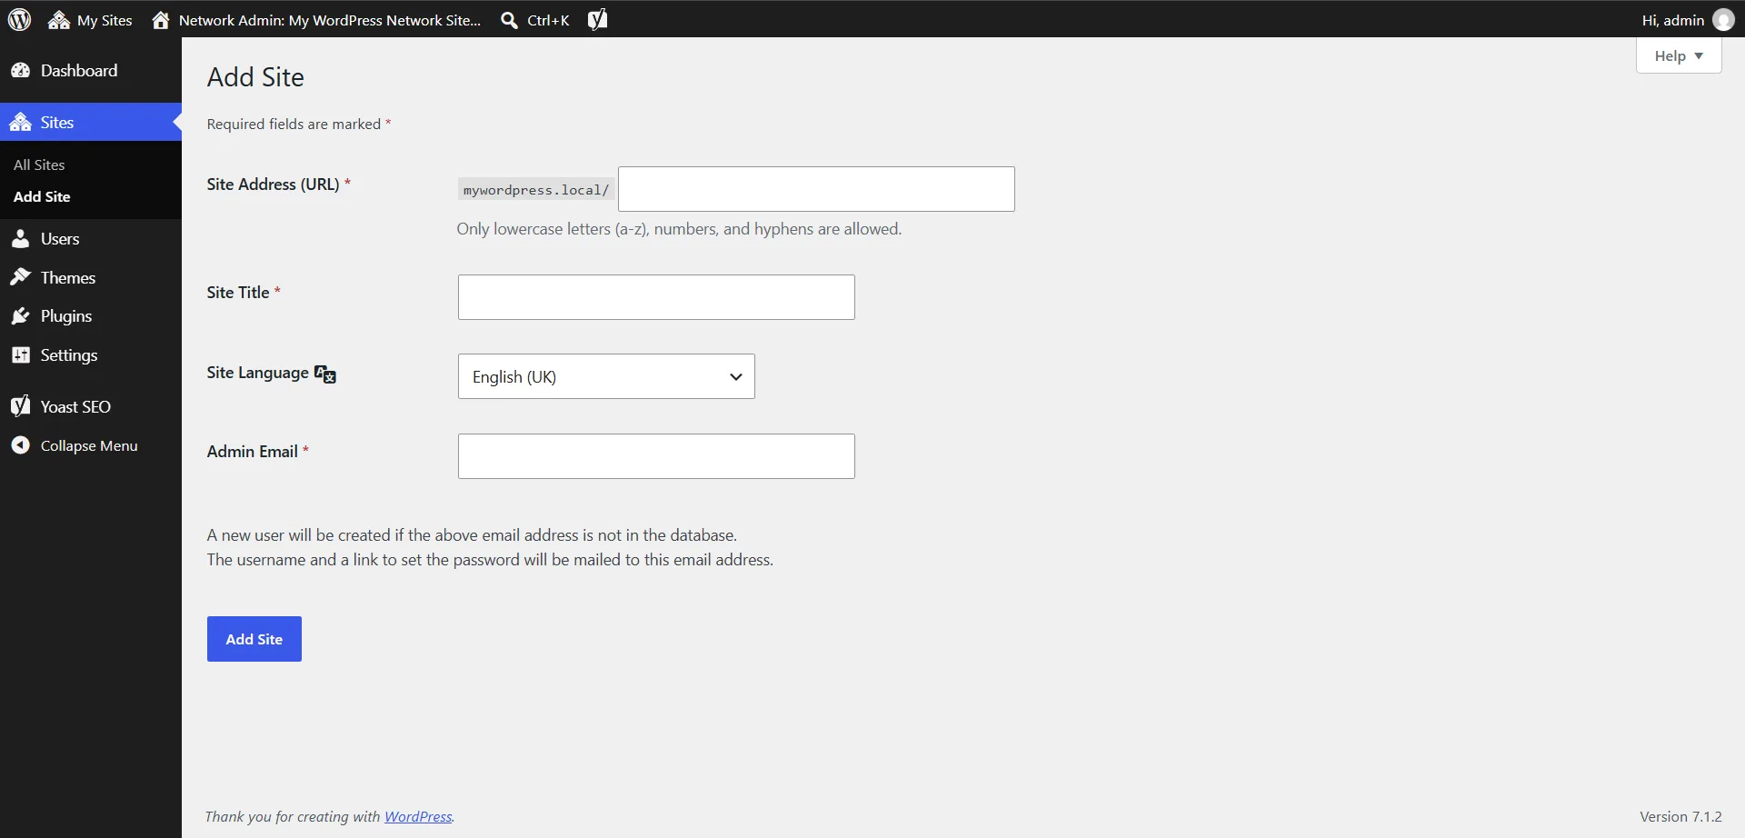Collapse the admin menu

[89, 445]
